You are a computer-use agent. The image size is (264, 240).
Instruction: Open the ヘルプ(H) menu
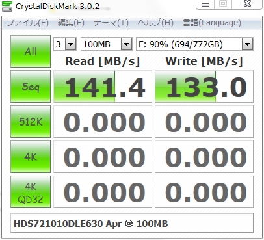pyautogui.click(x=155, y=23)
